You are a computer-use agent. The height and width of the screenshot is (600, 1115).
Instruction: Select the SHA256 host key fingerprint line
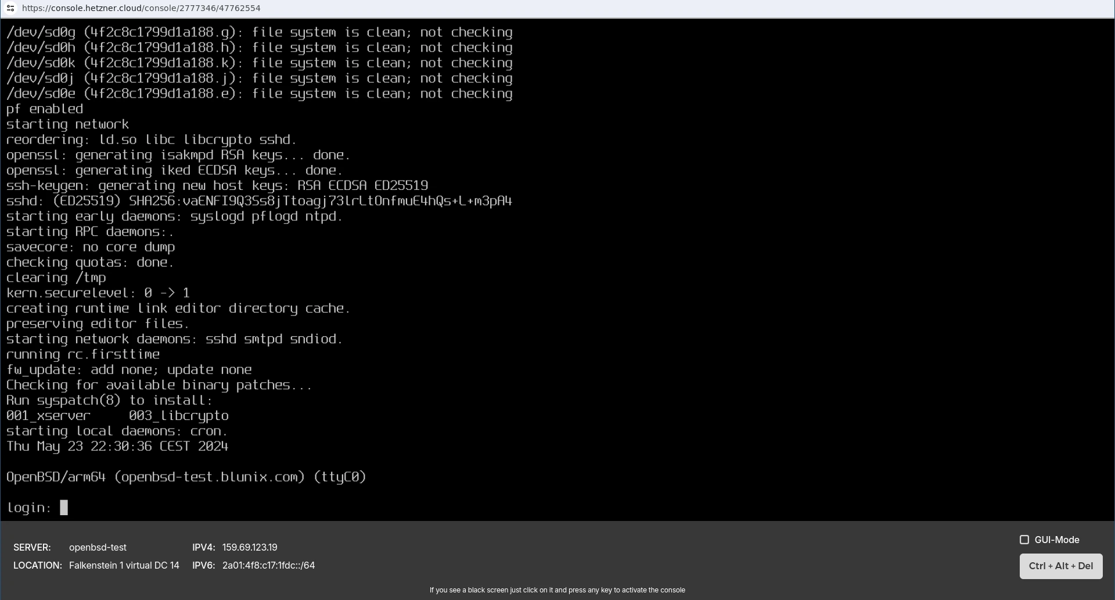point(259,200)
